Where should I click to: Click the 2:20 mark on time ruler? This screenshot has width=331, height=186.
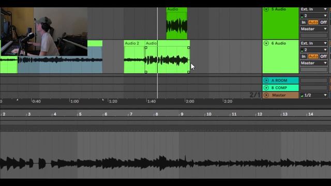tap(228, 101)
